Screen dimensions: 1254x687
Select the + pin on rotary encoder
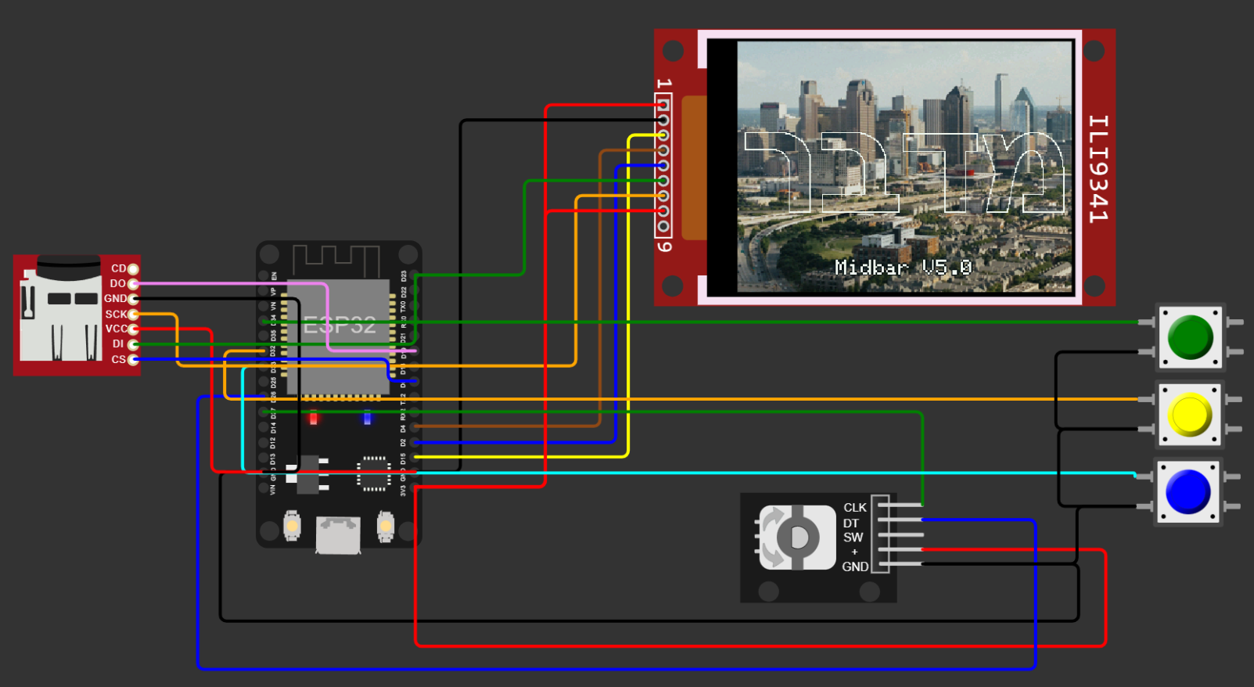[x=900, y=550]
